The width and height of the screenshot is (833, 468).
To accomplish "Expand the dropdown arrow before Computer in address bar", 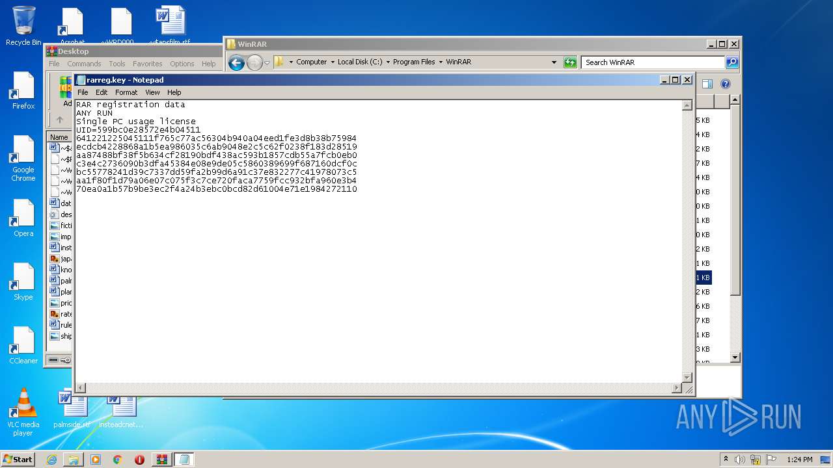I will pos(291,62).
